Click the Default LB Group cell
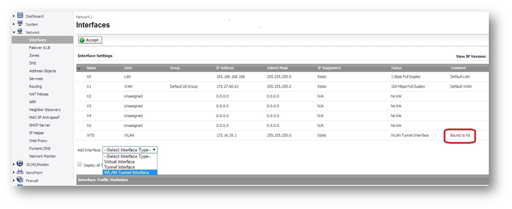Viewport: 512px width, 209px height. coord(183,87)
